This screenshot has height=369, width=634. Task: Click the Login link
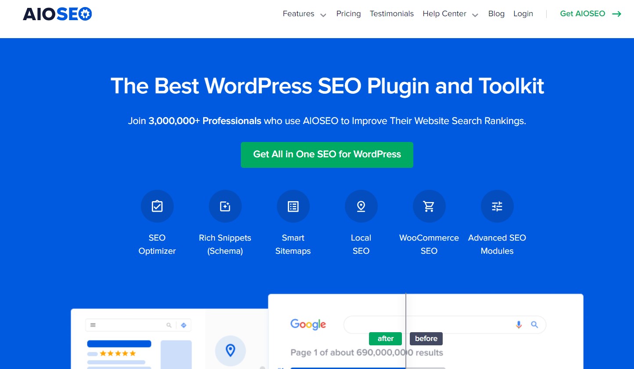pyautogui.click(x=523, y=14)
